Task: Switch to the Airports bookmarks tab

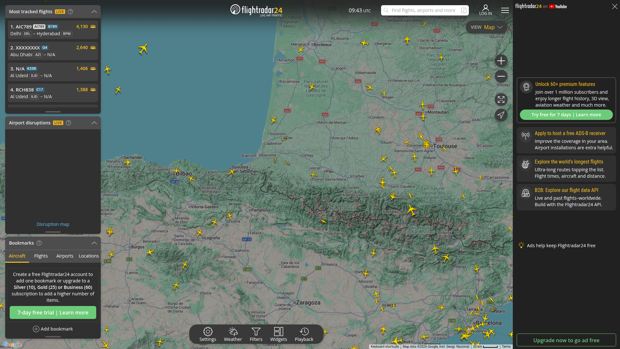Action: tap(65, 256)
